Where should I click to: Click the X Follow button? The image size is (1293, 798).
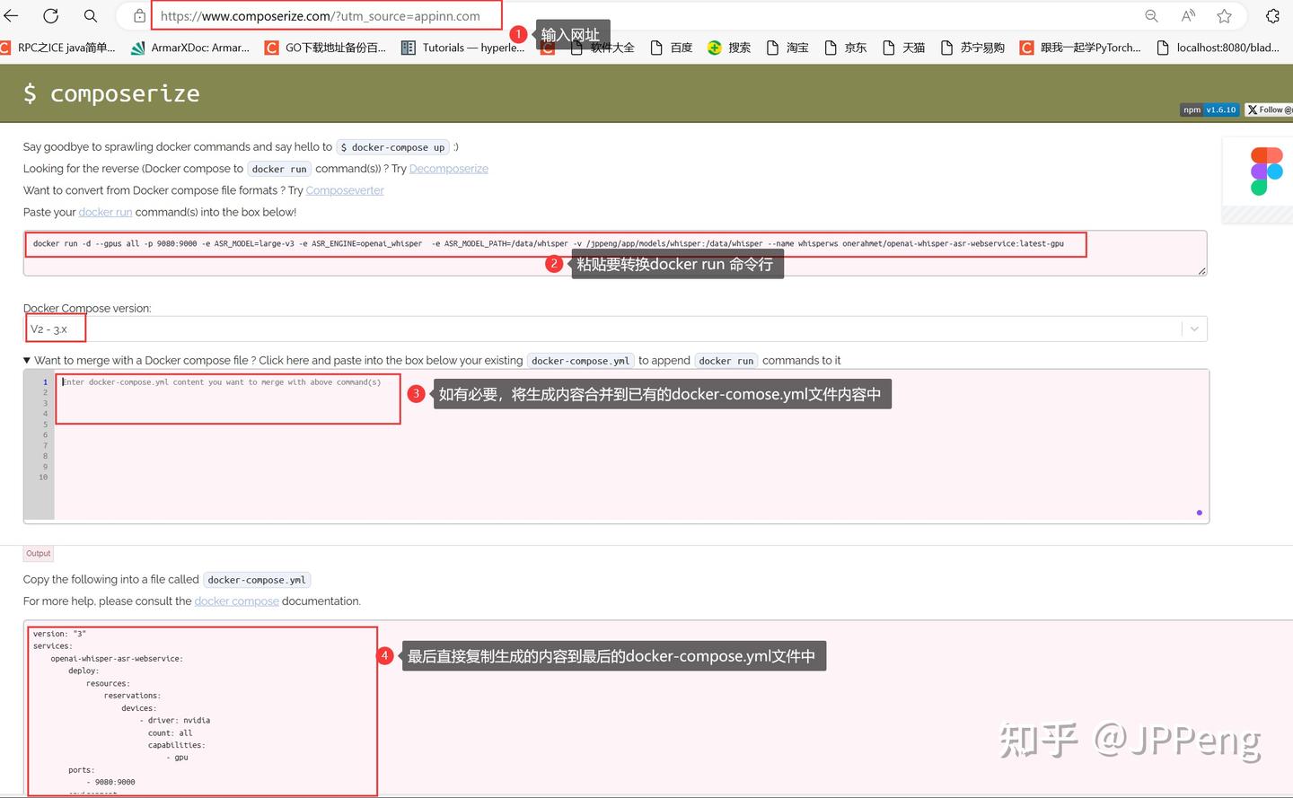pyautogui.click(x=1269, y=110)
